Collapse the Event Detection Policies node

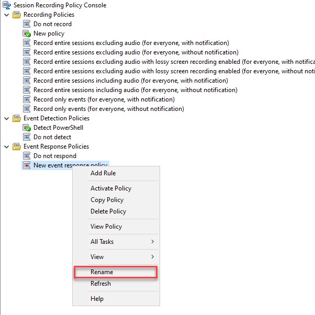pyautogui.click(x=7, y=119)
